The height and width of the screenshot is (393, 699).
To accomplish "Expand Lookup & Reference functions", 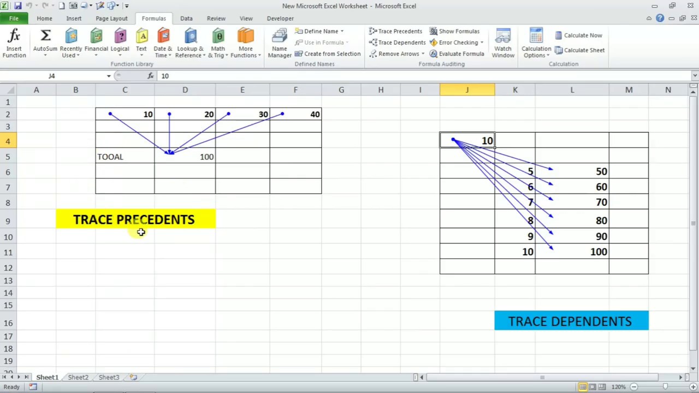I will pyautogui.click(x=190, y=44).
